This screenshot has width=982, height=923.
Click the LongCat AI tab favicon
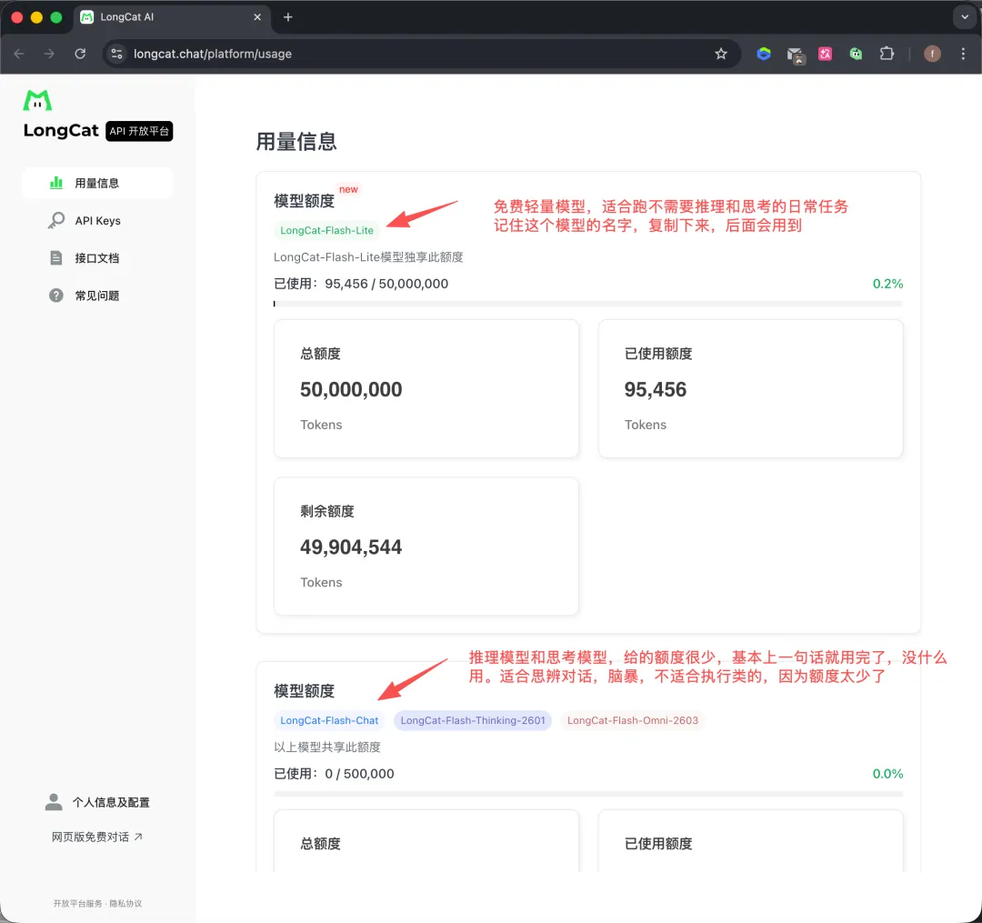[87, 17]
